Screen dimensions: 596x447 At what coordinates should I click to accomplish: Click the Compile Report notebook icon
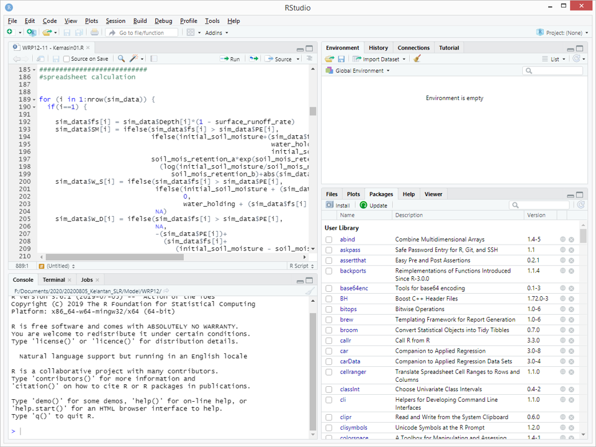154,58
